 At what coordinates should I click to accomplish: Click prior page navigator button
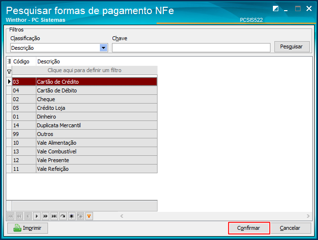pyautogui.click(x=19, y=216)
